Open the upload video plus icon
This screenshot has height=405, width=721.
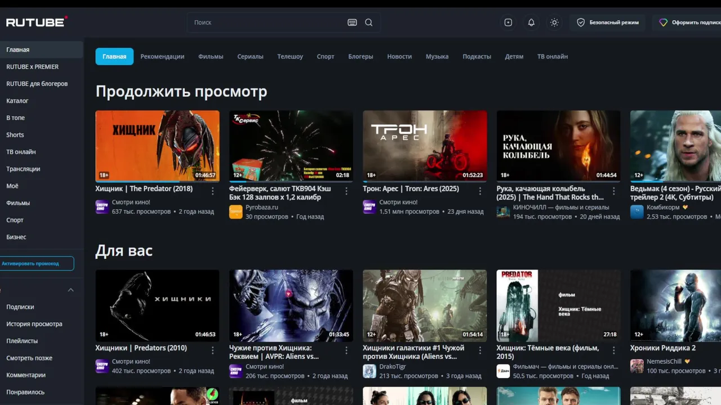pyautogui.click(x=508, y=22)
